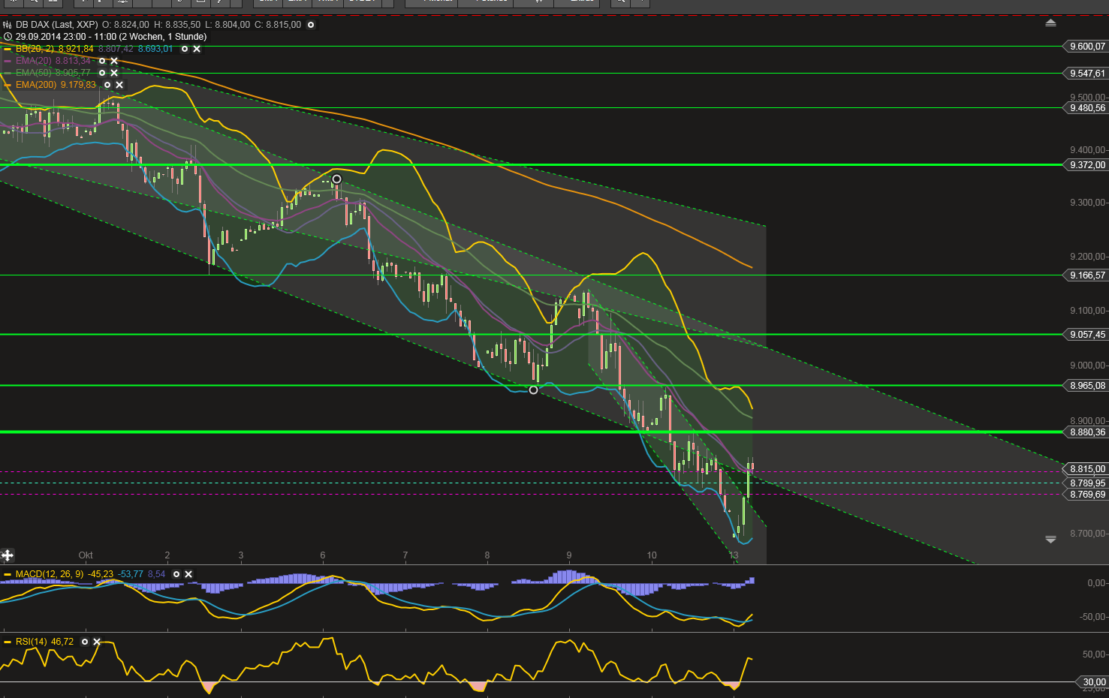This screenshot has height=698, width=1109.
Task: Click the date range 29.09.2014 23:00 - 11:00
Action: 66,36
